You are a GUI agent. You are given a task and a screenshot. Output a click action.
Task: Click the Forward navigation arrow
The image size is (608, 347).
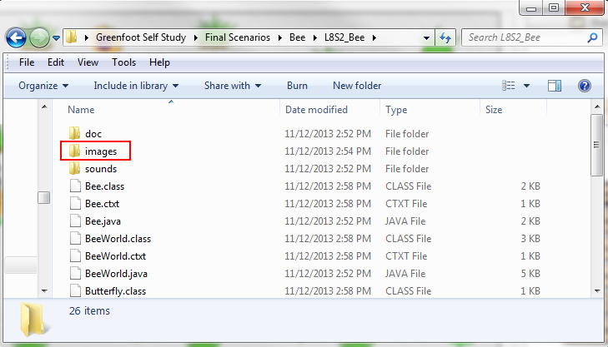tap(38, 37)
